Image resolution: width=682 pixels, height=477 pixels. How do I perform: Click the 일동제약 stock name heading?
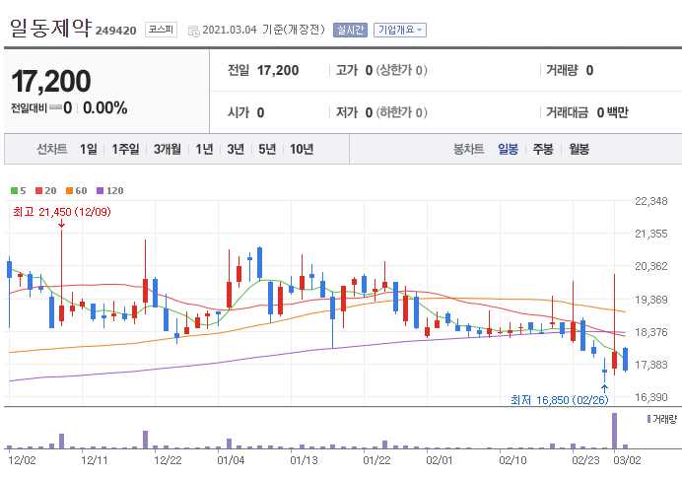coord(51,27)
